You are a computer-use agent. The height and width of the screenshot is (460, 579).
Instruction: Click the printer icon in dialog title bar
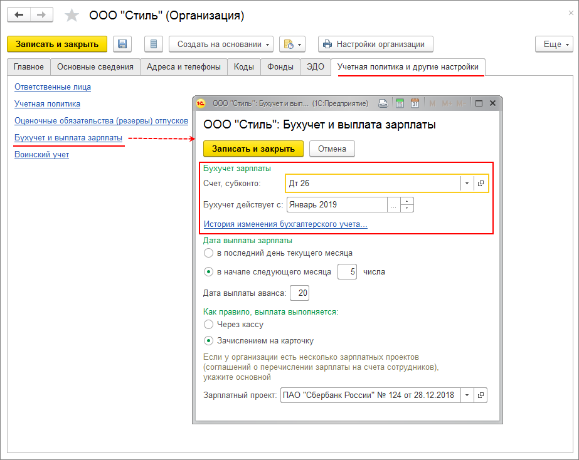coord(385,103)
